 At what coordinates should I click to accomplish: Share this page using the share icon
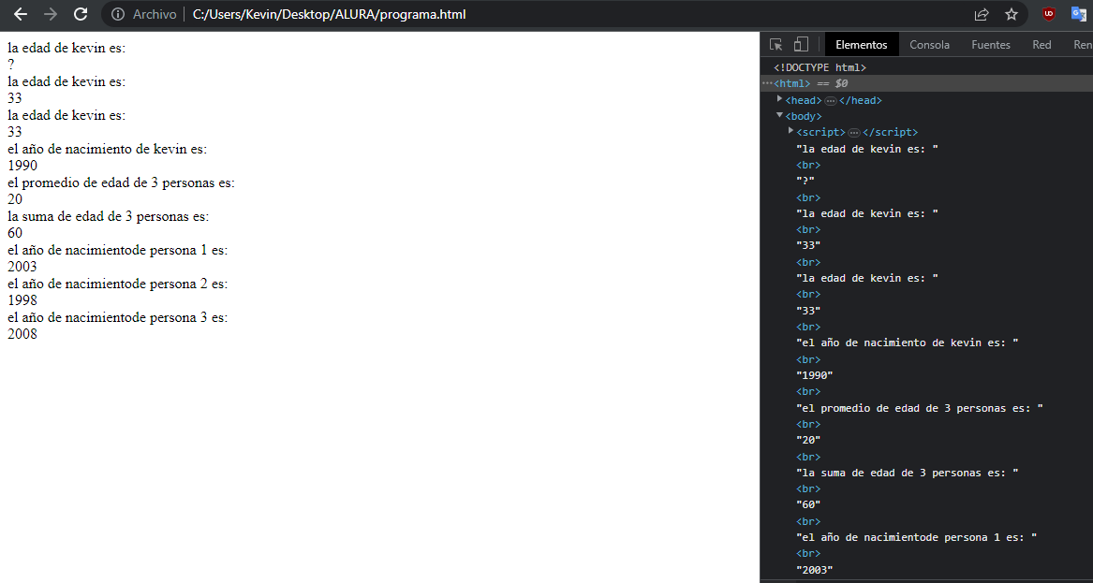[x=982, y=15]
